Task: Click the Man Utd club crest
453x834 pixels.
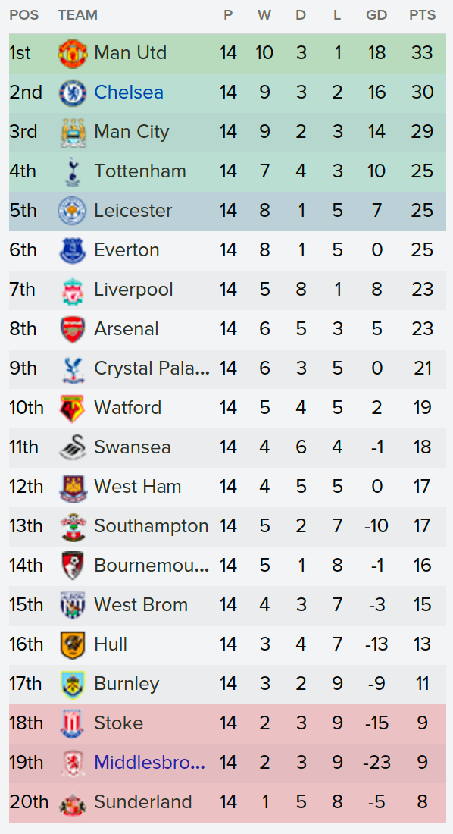Action: [x=72, y=53]
